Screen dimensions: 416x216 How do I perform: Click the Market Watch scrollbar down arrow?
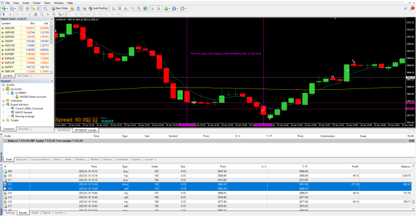pyautogui.click(x=51, y=72)
